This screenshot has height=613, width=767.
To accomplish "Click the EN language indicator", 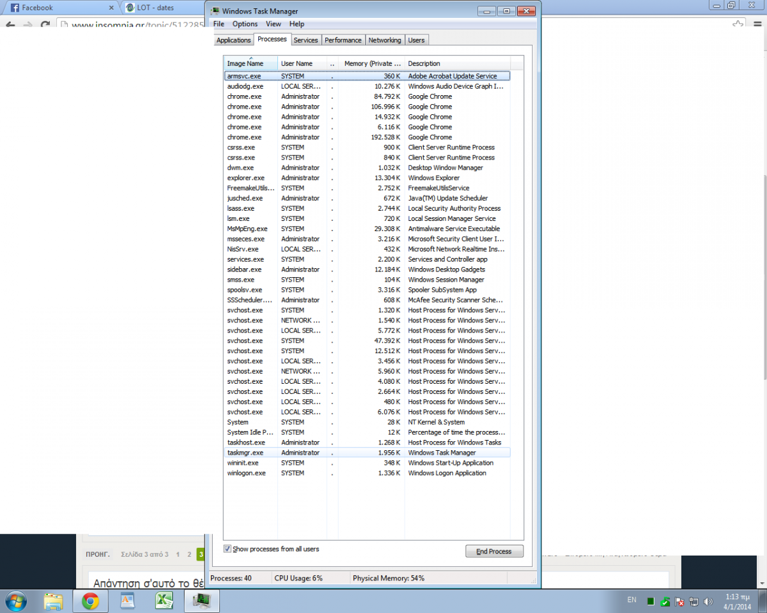I will coord(632,600).
